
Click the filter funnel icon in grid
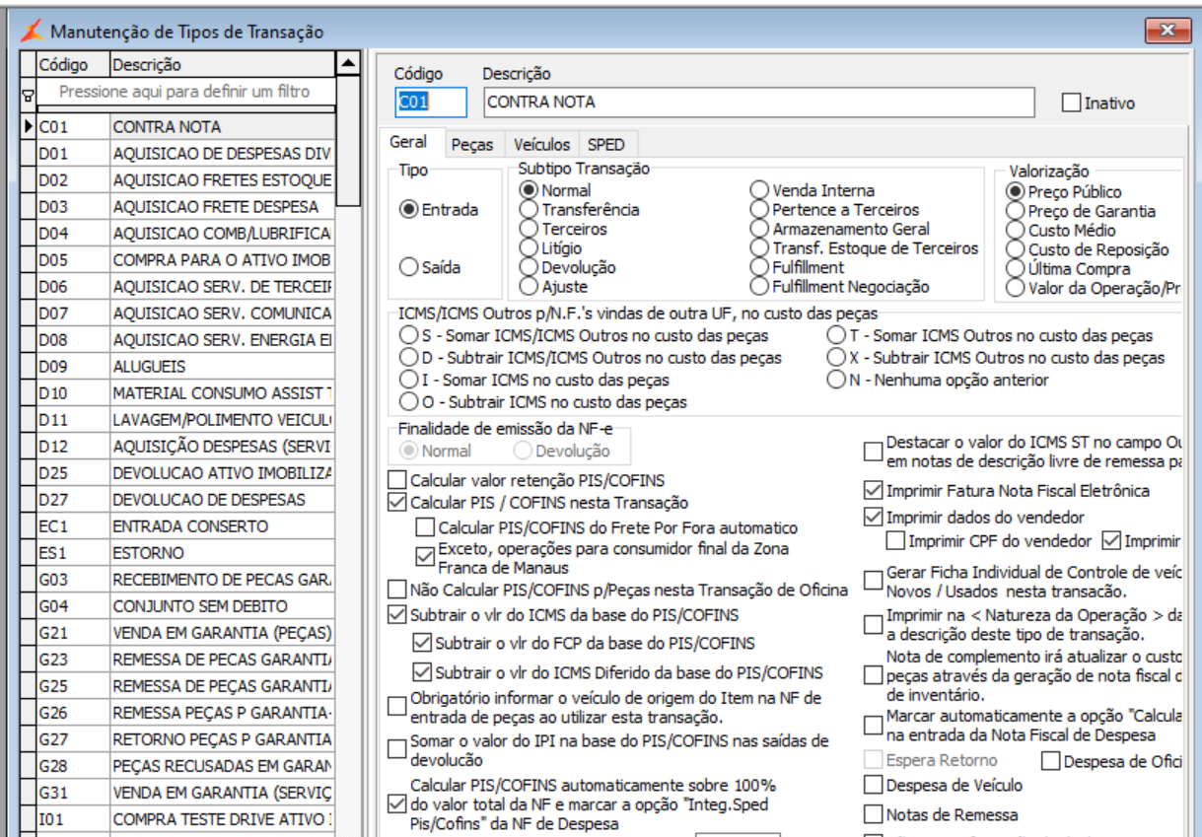(28, 95)
